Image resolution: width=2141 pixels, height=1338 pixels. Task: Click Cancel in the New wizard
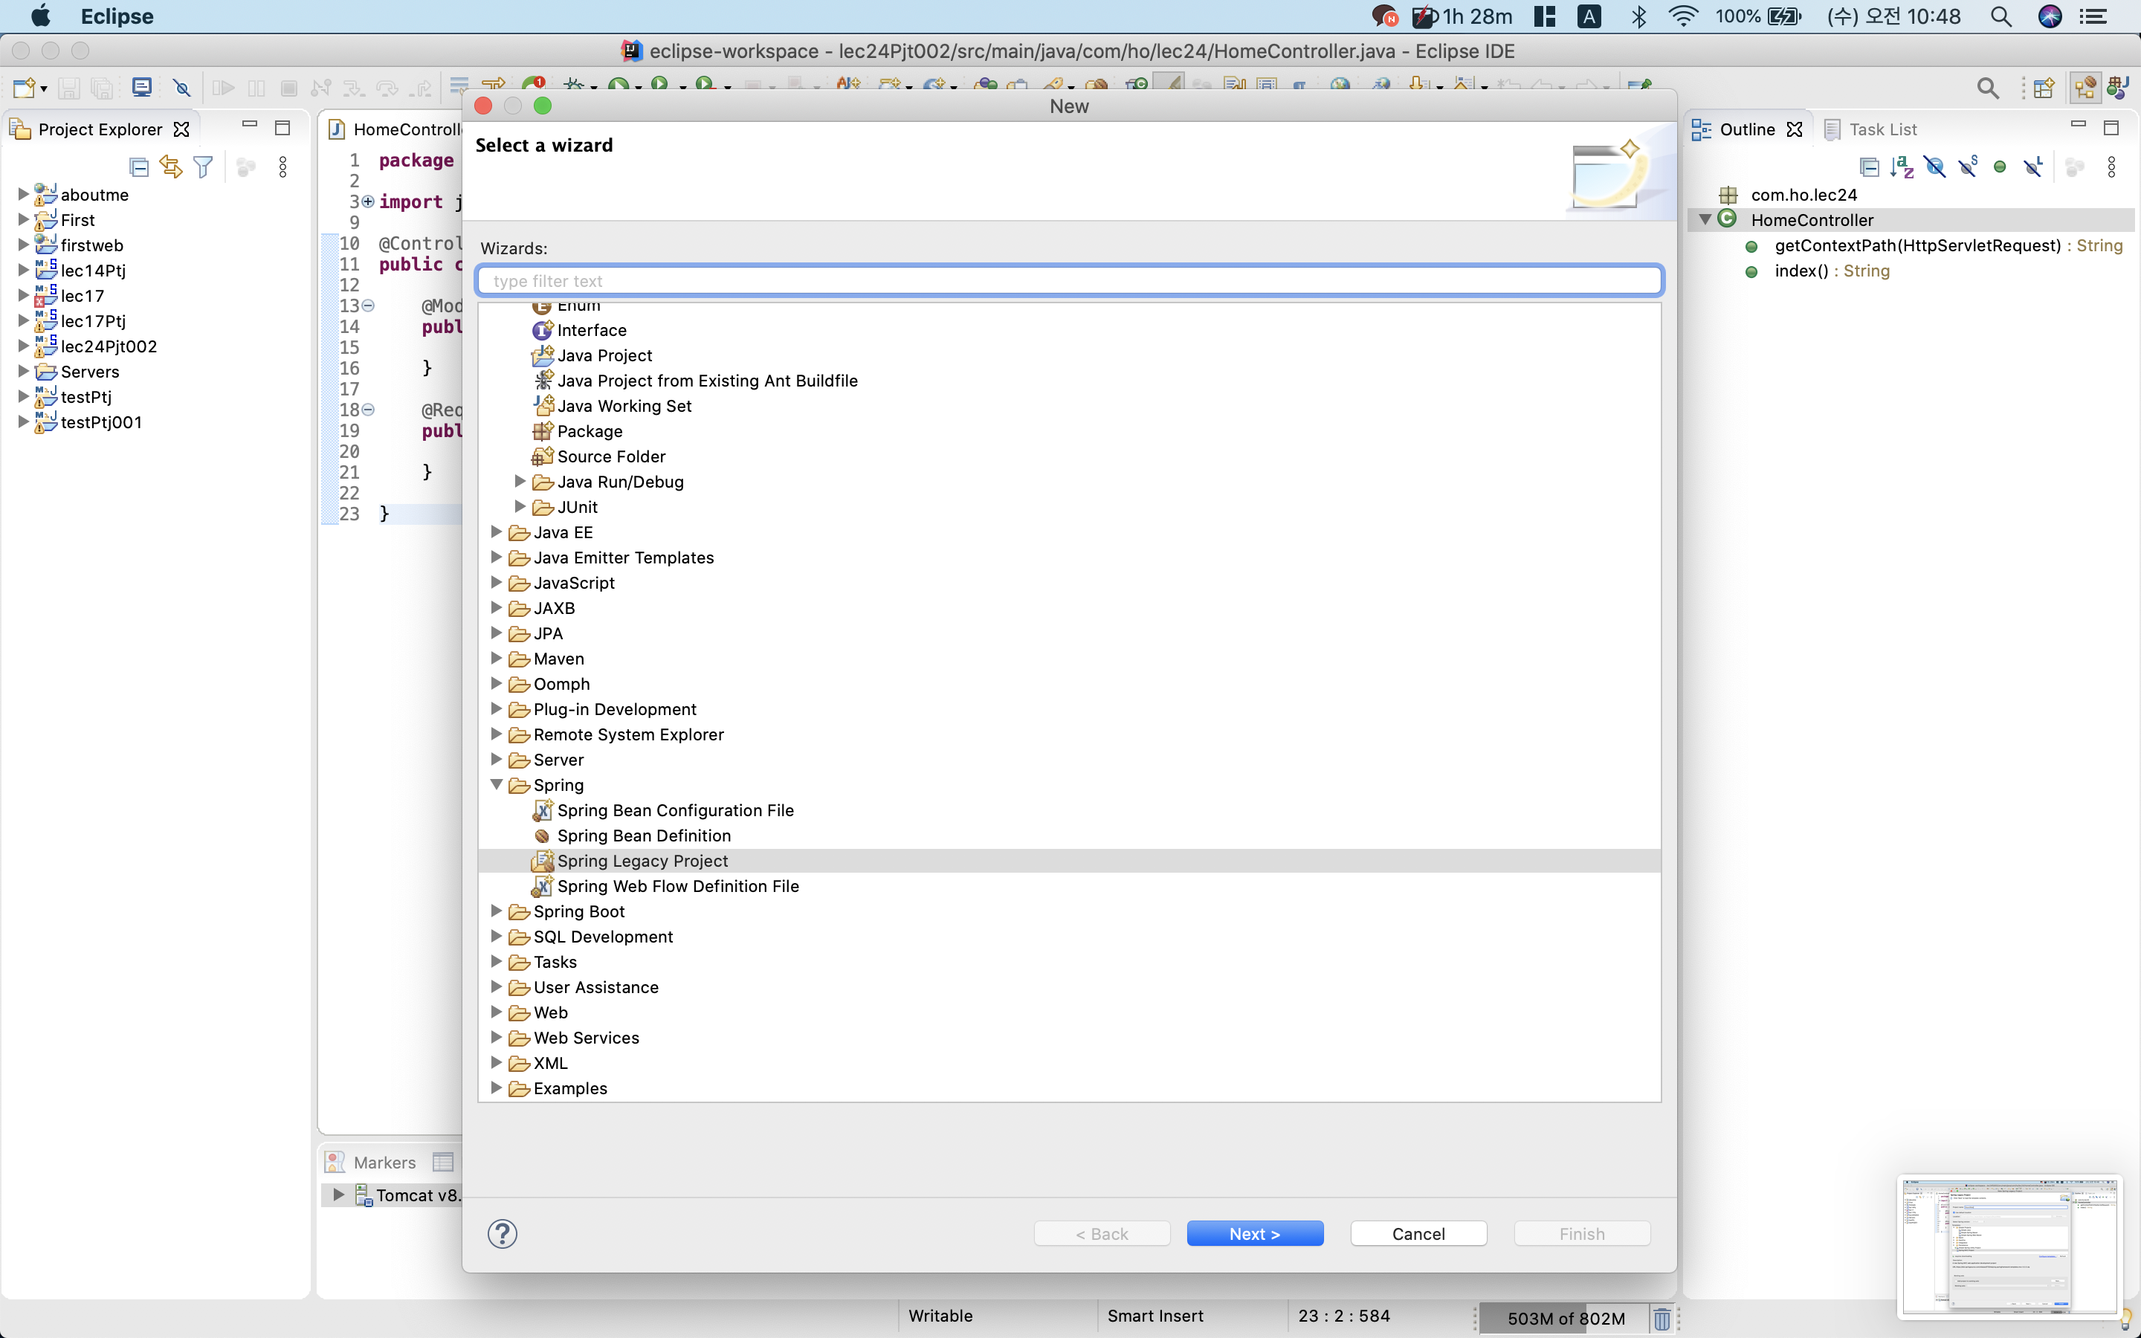pyautogui.click(x=1418, y=1232)
